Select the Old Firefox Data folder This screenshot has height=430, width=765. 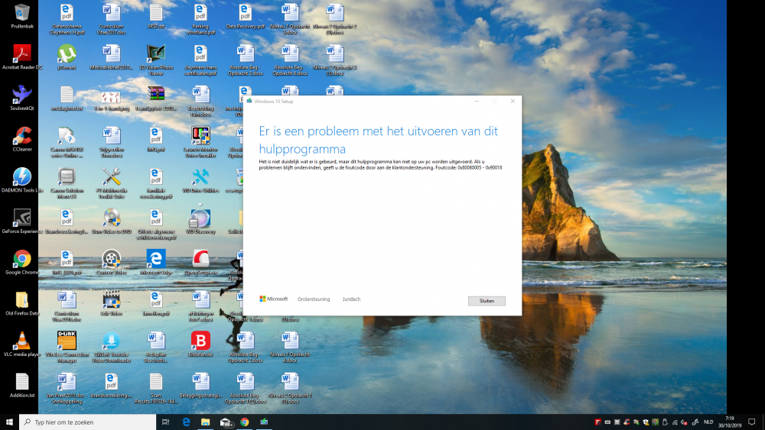pos(22,303)
